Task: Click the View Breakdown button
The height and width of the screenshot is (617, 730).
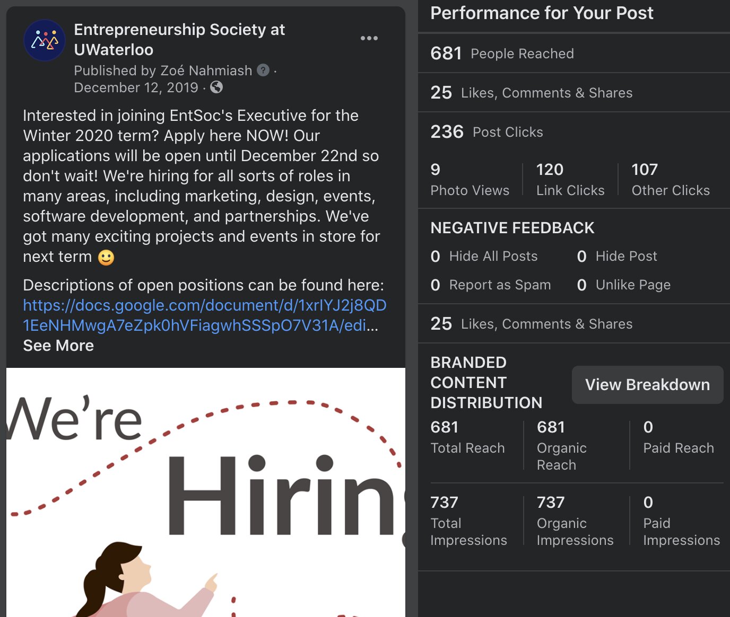Action: point(647,385)
